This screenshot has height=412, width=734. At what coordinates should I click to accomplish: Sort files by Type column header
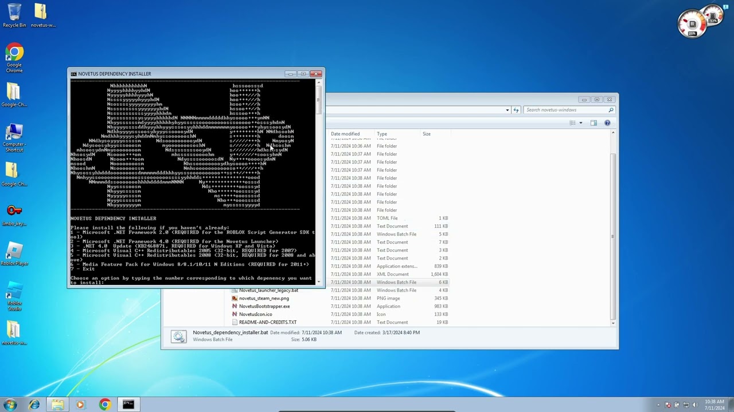coord(398,134)
